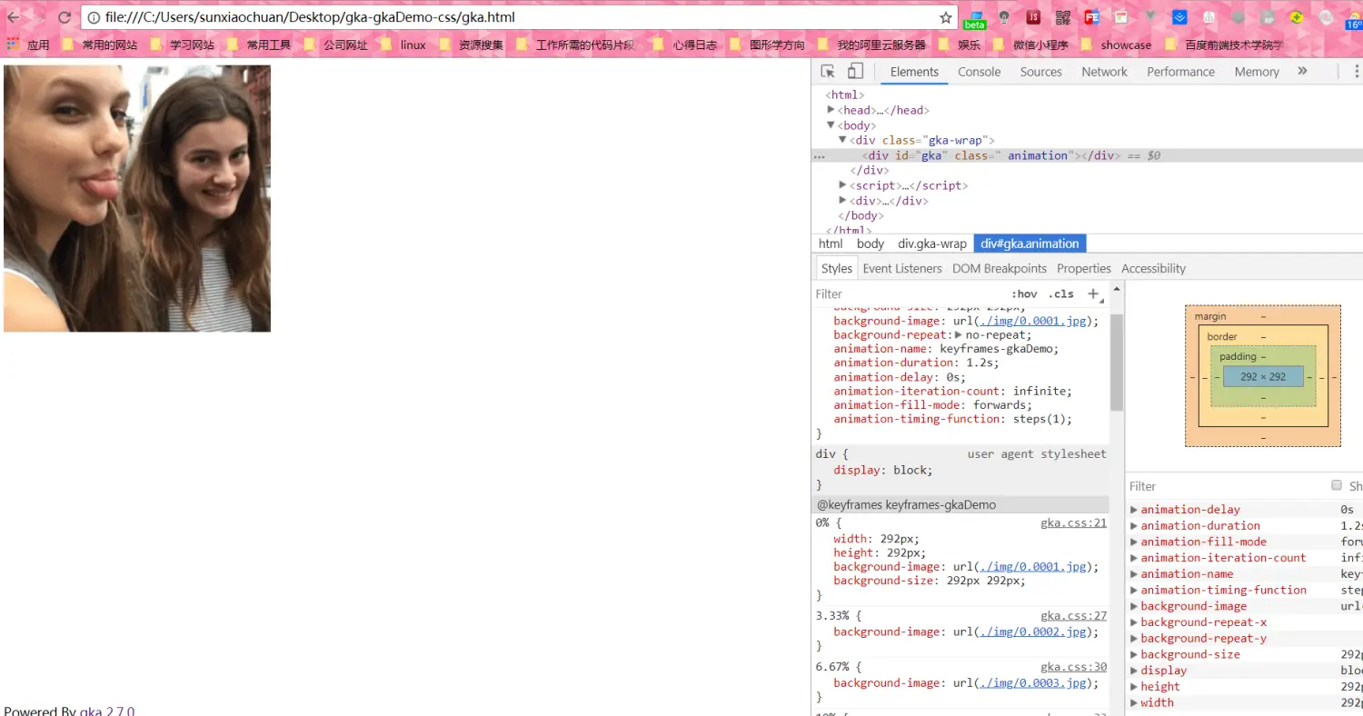Open the weather extension showing 16°
This screenshot has height=716, width=1363.
tap(1354, 18)
